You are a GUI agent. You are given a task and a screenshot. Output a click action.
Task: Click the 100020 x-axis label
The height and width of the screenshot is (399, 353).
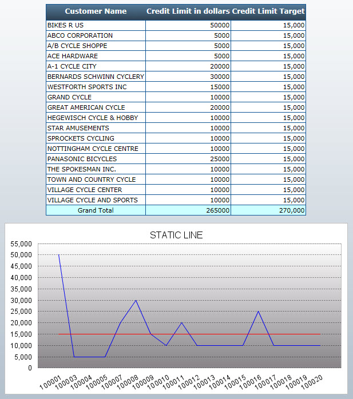312,382
